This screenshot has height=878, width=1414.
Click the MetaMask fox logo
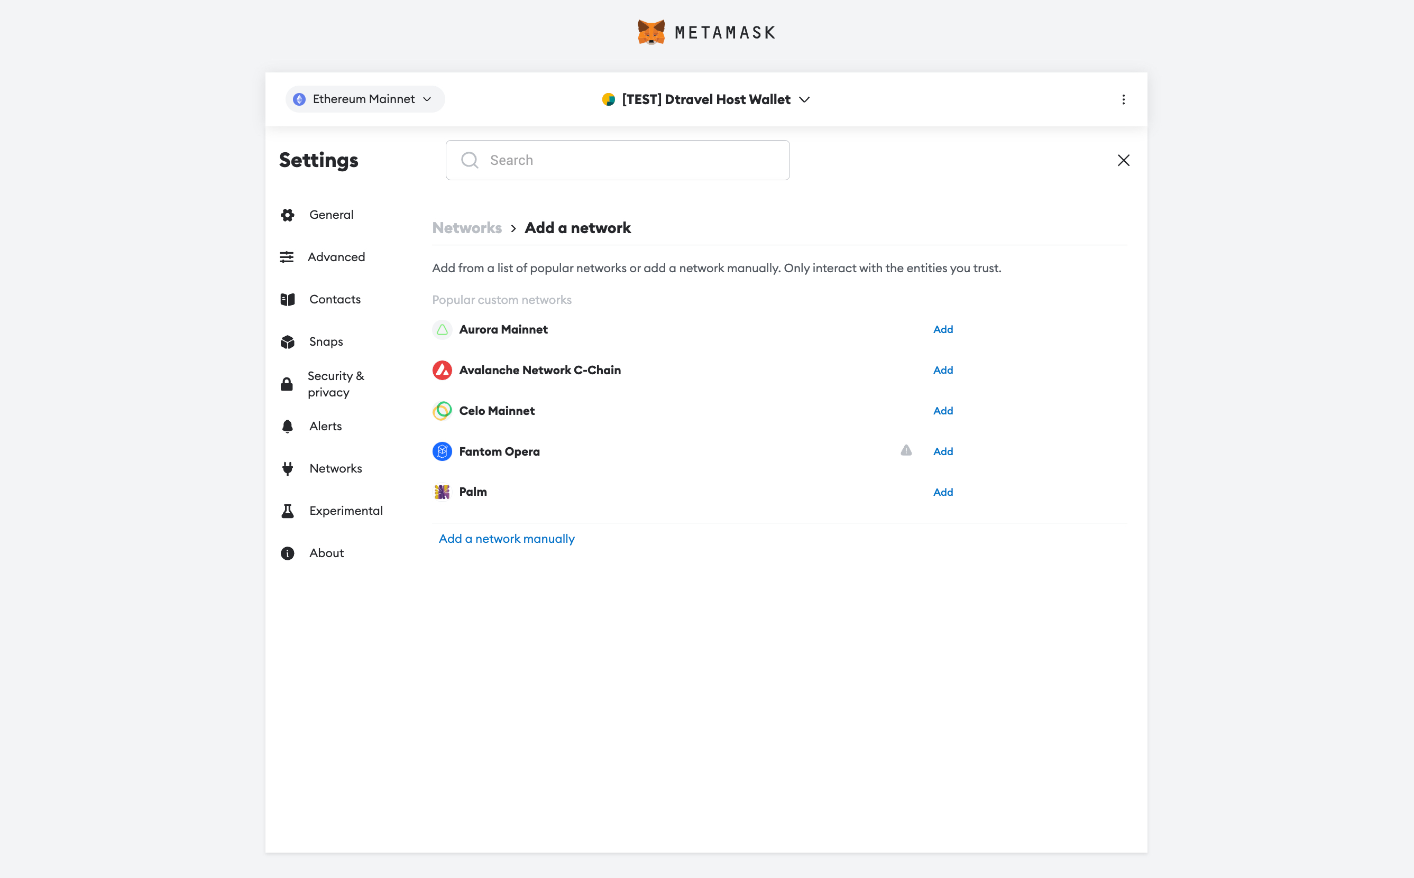[650, 32]
